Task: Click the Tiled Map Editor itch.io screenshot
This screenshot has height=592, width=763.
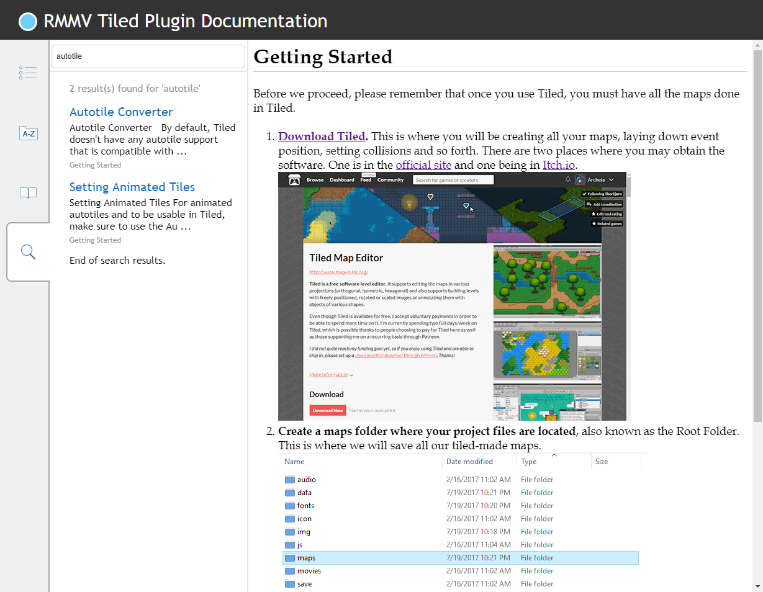Action: click(x=454, y=297)
